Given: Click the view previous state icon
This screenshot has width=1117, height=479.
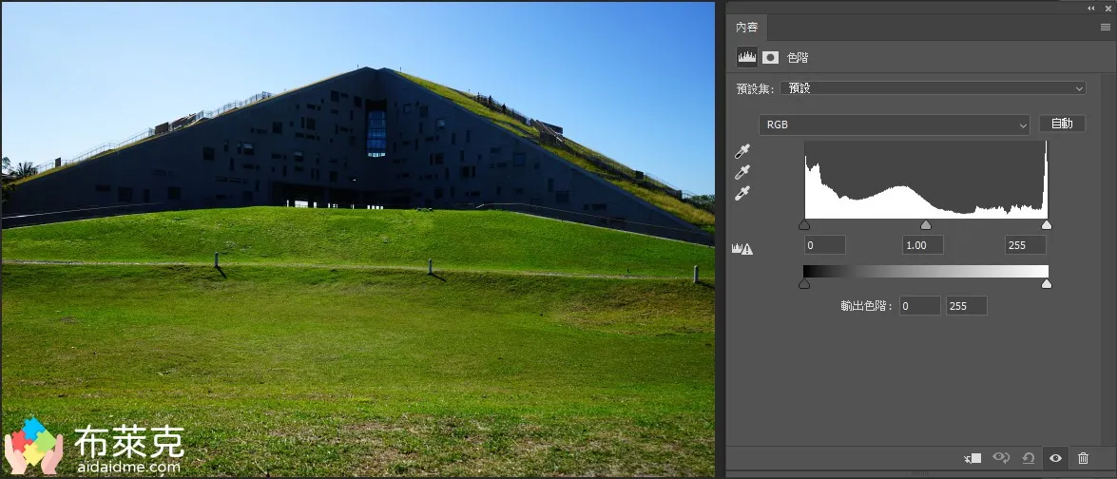Looking at the screenshot, I should (1000, 458).
